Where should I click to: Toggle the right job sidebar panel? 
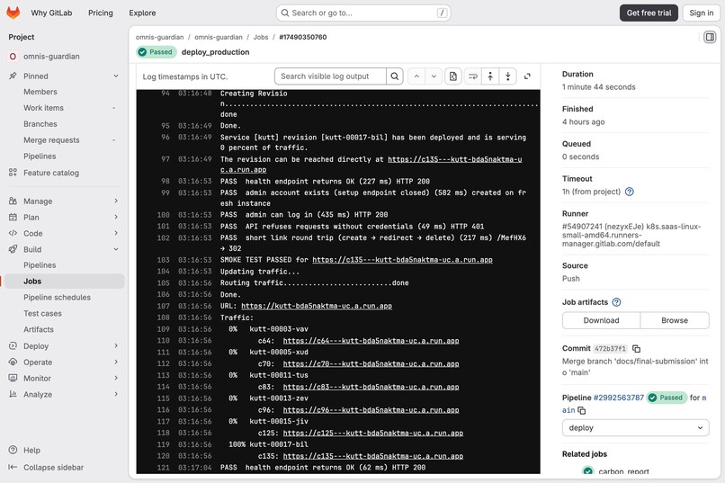710,37
